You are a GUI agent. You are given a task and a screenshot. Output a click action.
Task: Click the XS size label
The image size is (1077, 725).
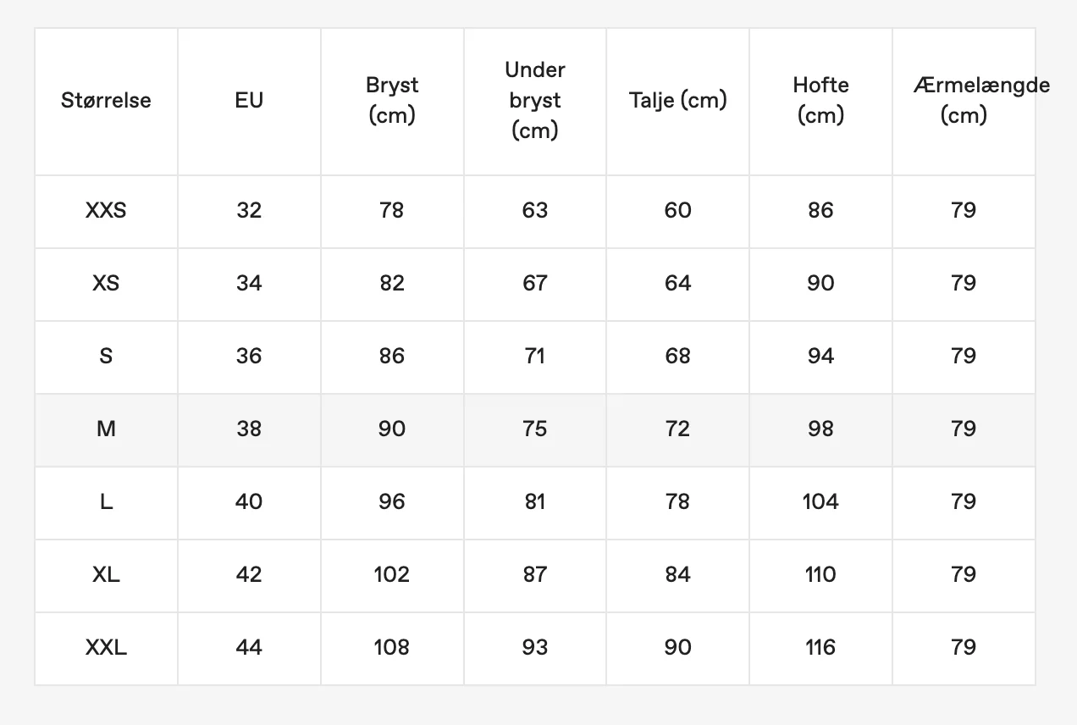(x=106, y=284)
